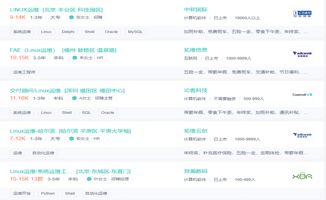The width and height of the screenshot is (326, 200).
Task: Click benefits text starting 年终奖,补充医疗保险
Action: 246,153
